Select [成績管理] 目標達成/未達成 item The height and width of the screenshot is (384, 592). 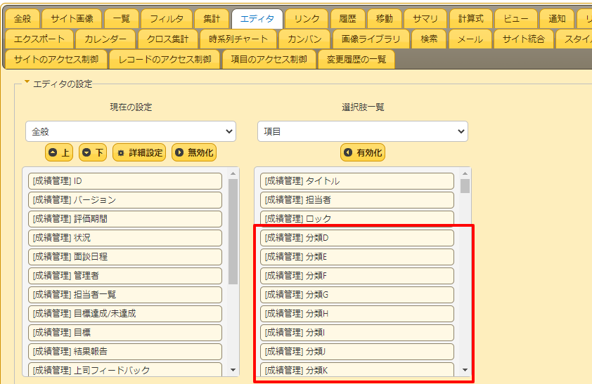(x=125, y=314)
